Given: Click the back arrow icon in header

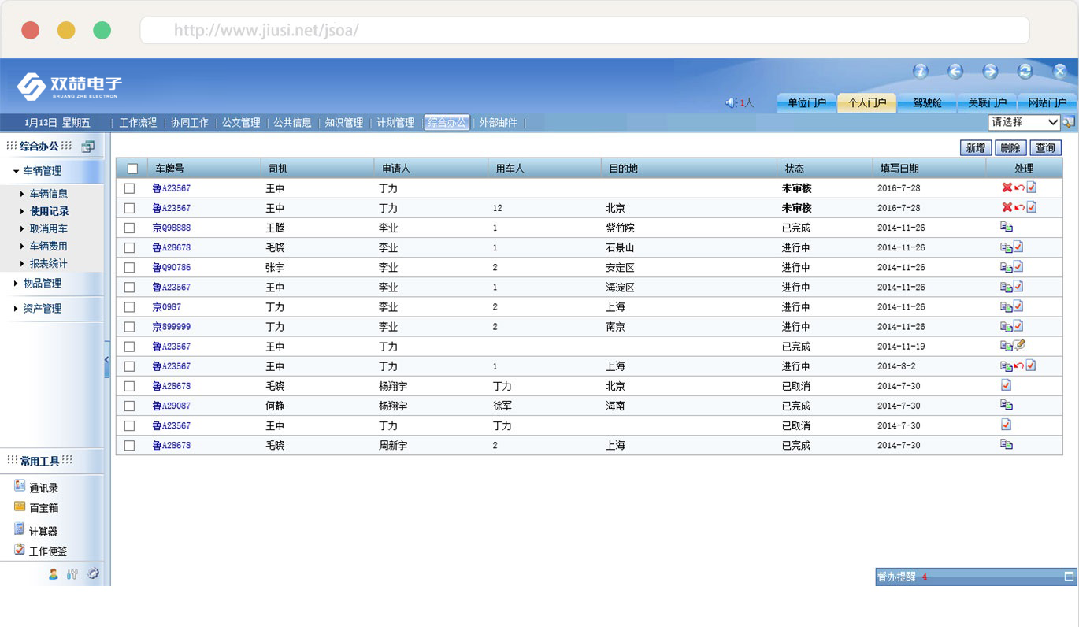Looking at the screenshot, I should (955, 72).
